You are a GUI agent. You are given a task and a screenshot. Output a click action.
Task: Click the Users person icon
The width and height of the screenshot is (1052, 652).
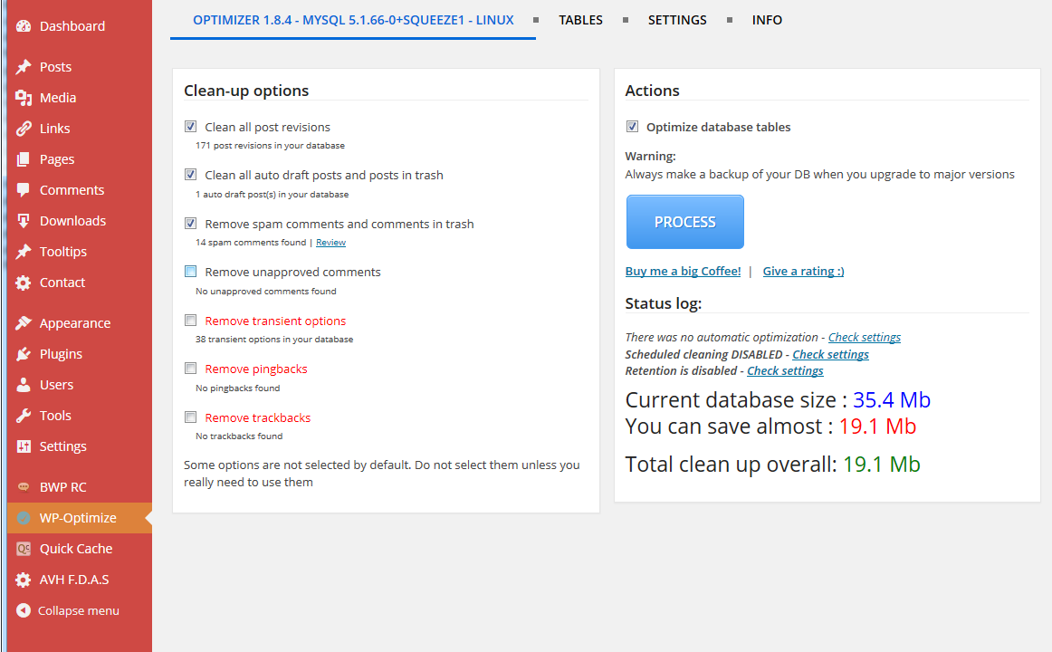(x=24, y=384)
